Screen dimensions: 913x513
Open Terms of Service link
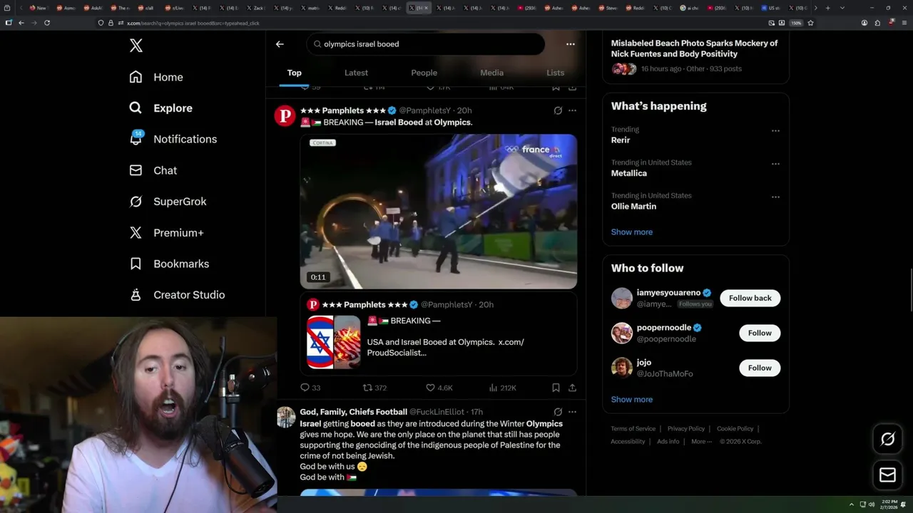pos(633,429)
